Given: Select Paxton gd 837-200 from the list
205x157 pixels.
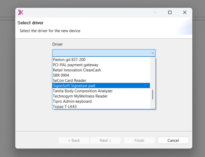Looking at the screenshot, I should [69, 60].
